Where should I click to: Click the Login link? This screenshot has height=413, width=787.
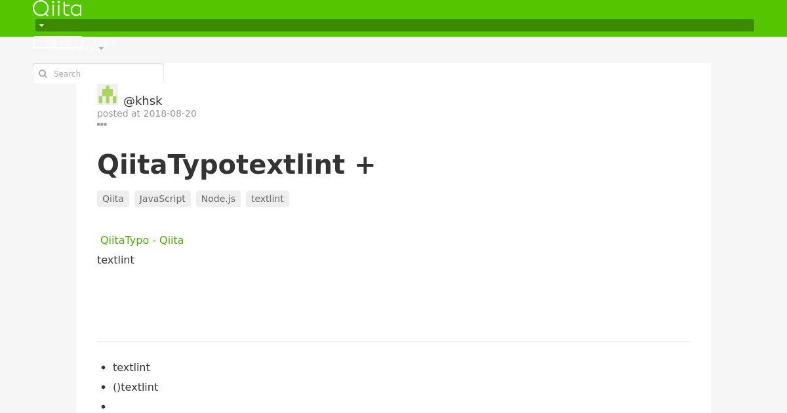(104, 42)
